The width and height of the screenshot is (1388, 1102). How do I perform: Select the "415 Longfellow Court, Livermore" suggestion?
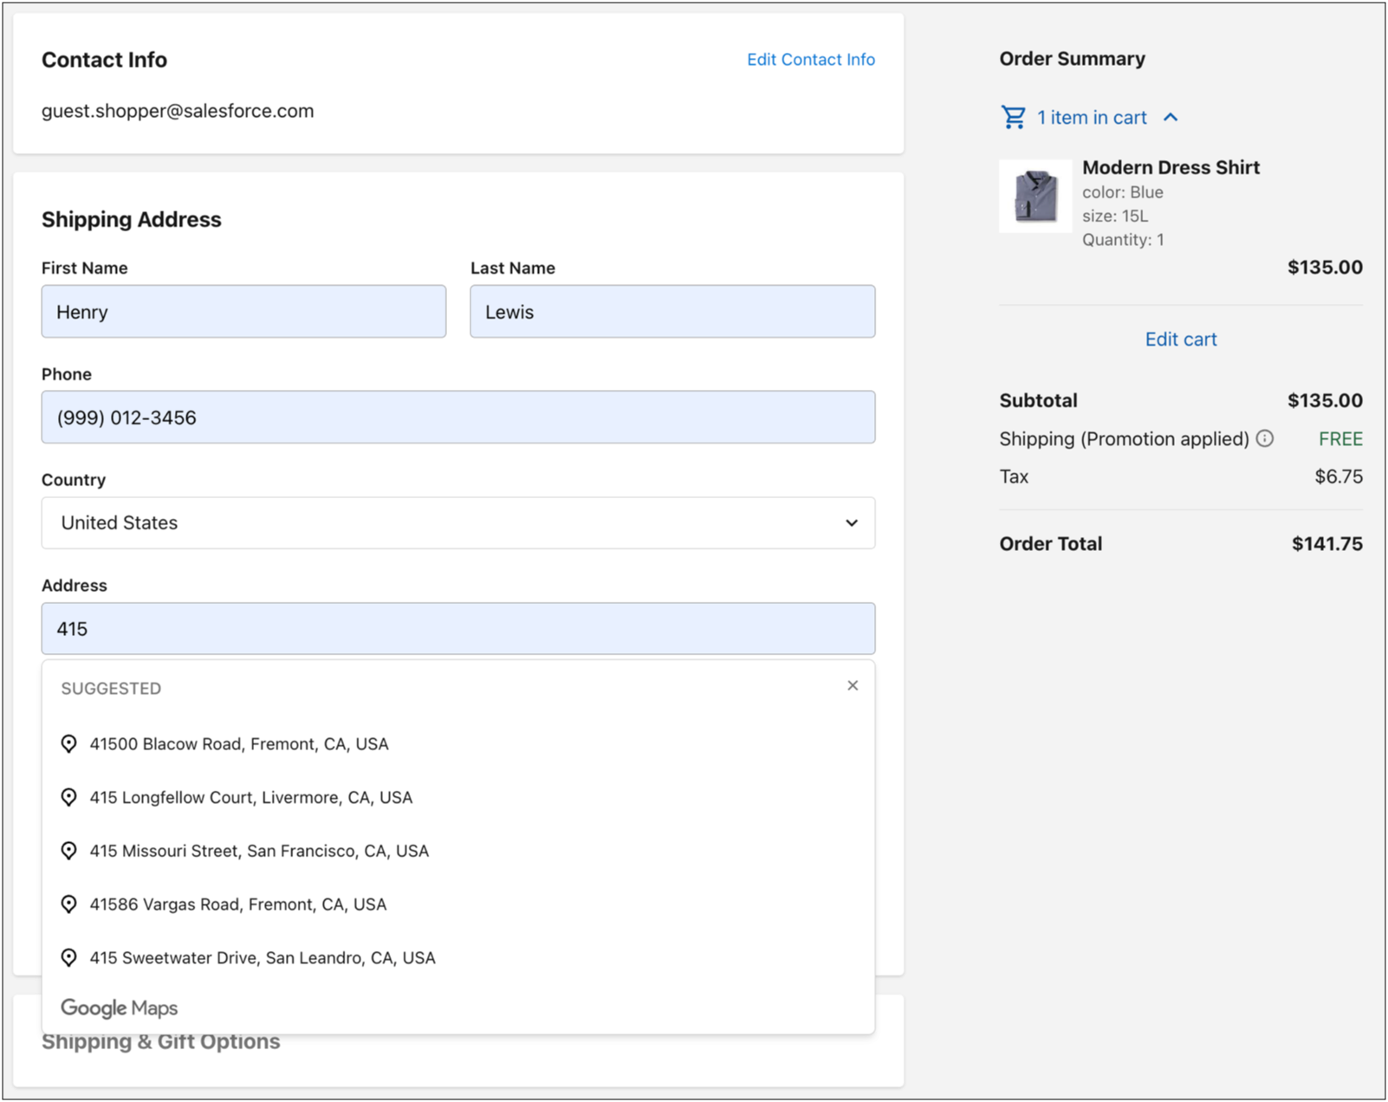coord(251,797)
